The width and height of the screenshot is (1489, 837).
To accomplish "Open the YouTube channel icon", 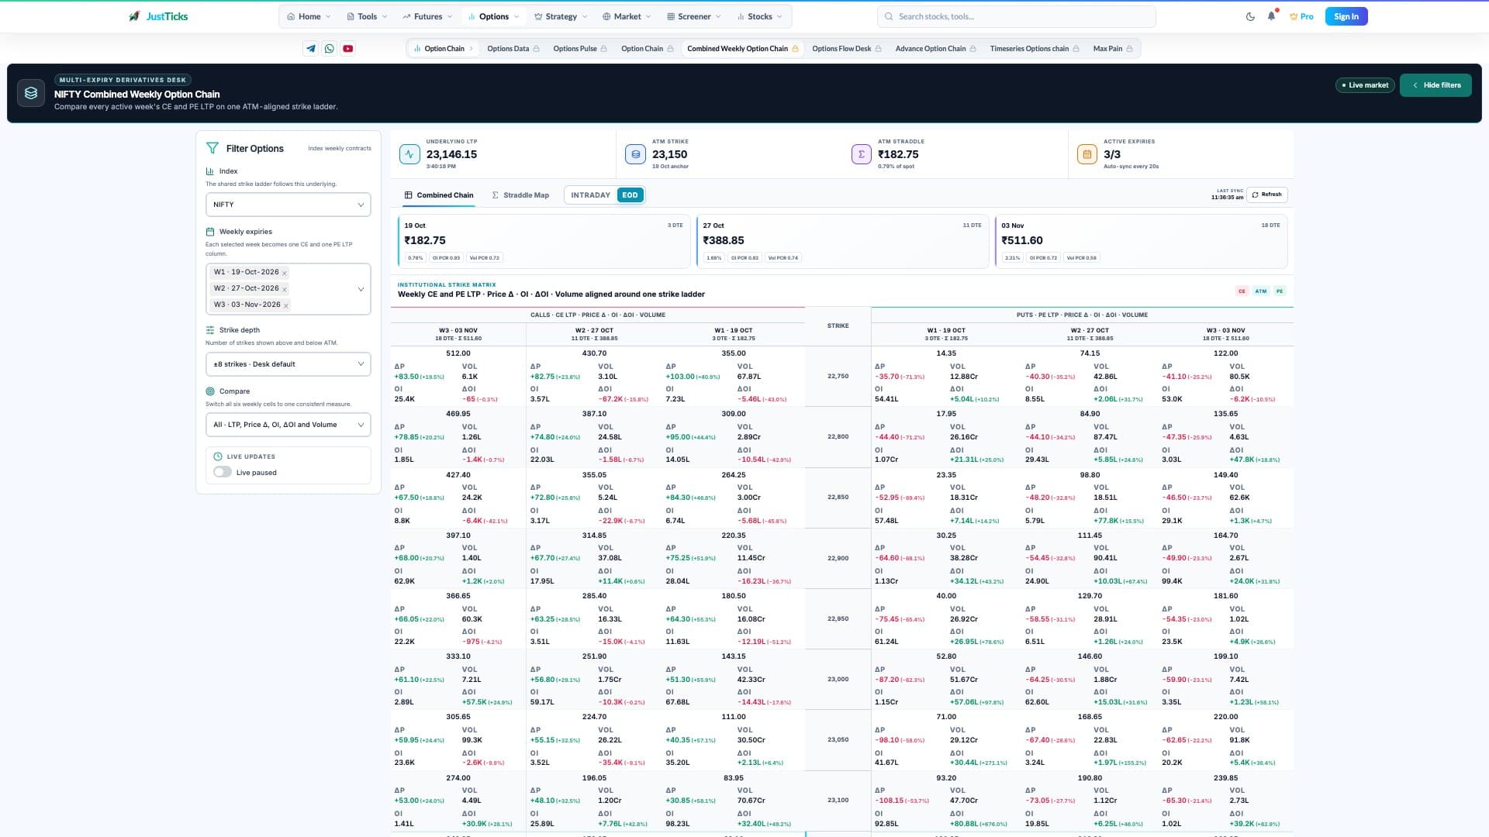I will coord(348,48).
